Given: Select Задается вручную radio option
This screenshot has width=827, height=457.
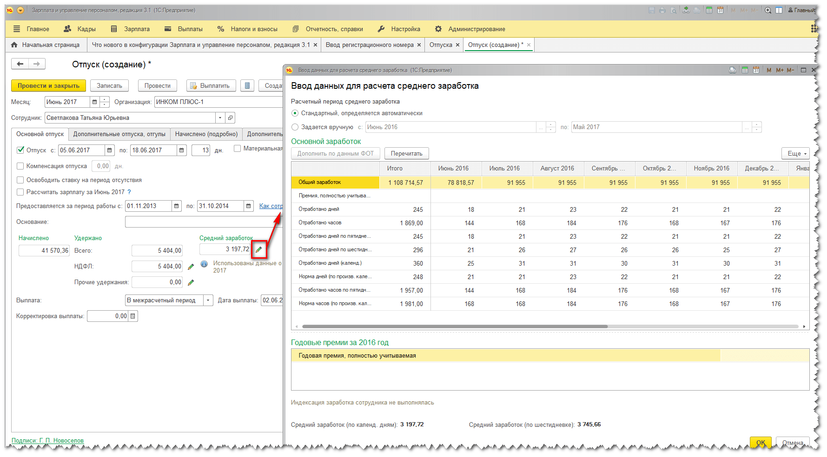Looking at the screenshot, I should coord(295,127).
